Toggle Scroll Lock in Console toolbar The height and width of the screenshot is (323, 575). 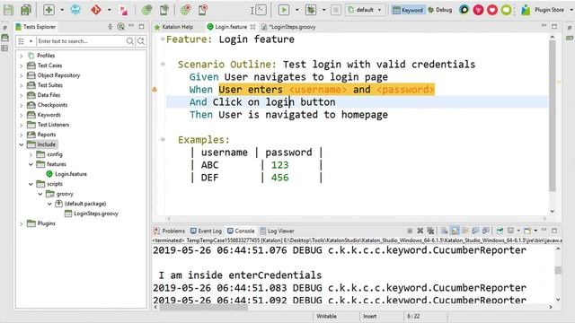(455, 231)
